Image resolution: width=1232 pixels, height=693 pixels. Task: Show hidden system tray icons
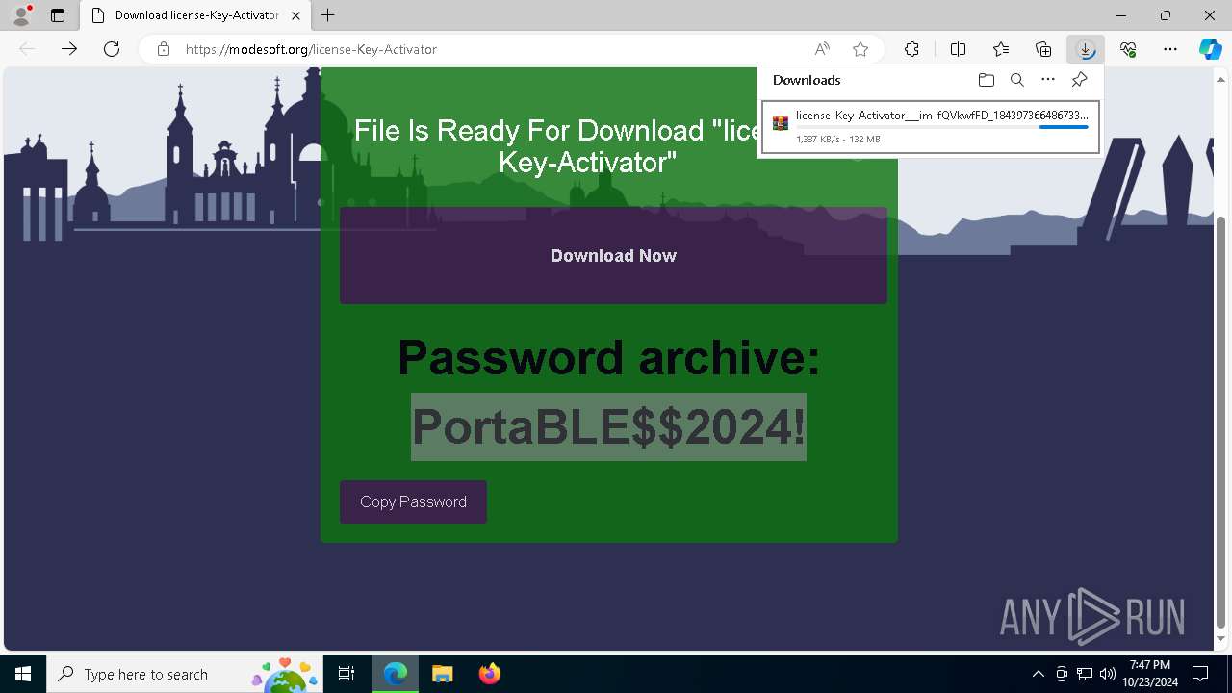click(1038, 674)
